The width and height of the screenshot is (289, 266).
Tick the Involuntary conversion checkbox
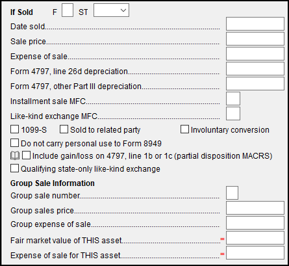184,129
